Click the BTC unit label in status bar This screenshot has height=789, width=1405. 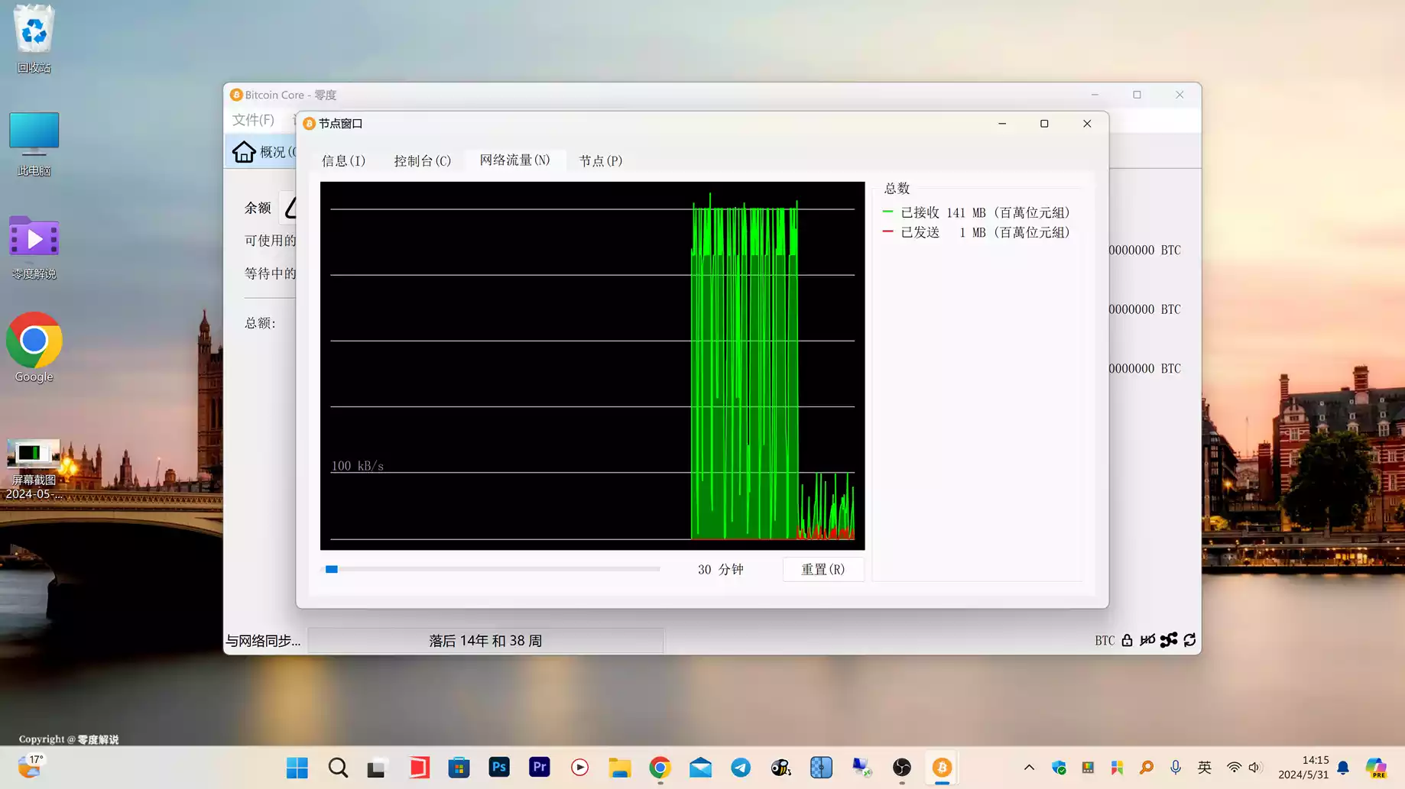[x=1105, y=641]
